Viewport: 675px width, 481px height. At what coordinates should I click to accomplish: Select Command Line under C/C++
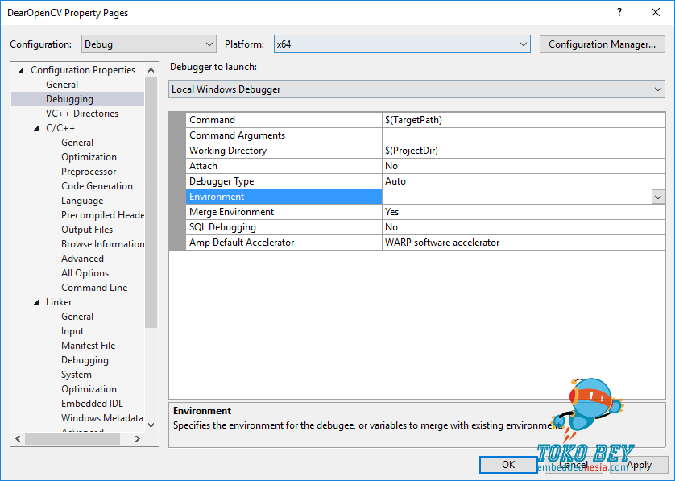click(x=94, y=288)
